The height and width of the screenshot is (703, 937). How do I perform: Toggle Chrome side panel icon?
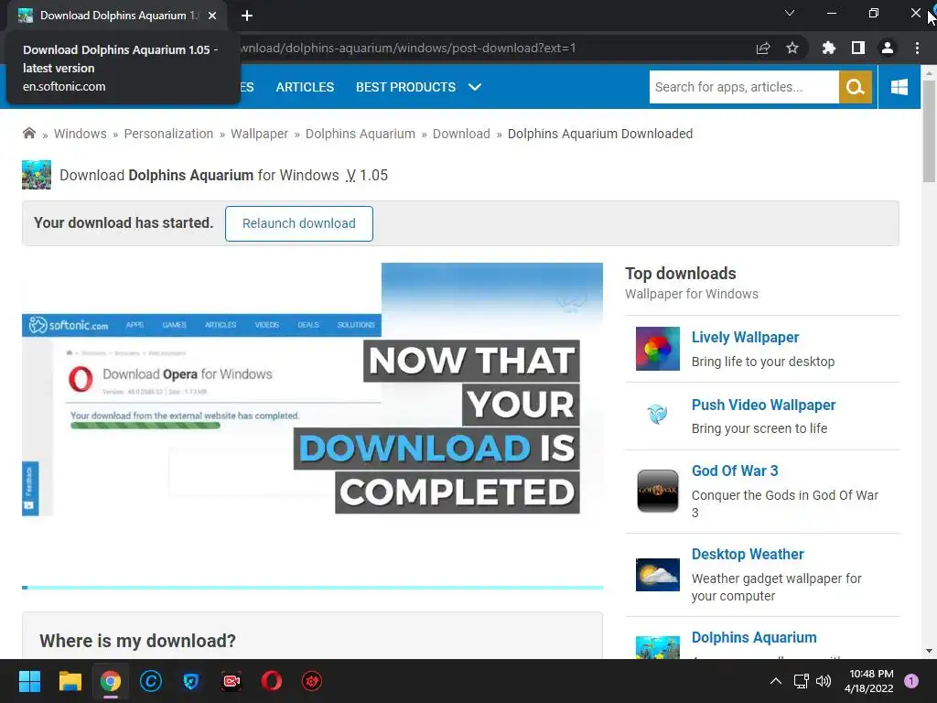858,48
